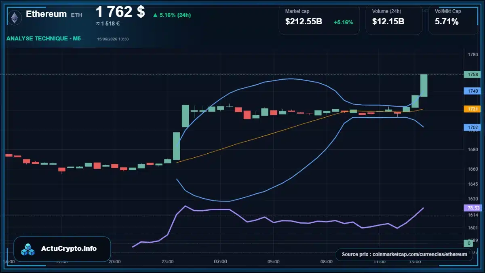Click the 20:00 time axis label
The image size is (485, 273).
click(114, 262)
